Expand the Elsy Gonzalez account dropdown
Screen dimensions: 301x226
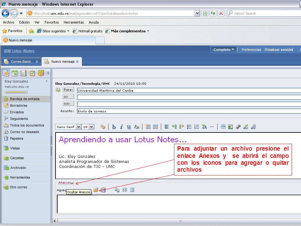[46, 81]
